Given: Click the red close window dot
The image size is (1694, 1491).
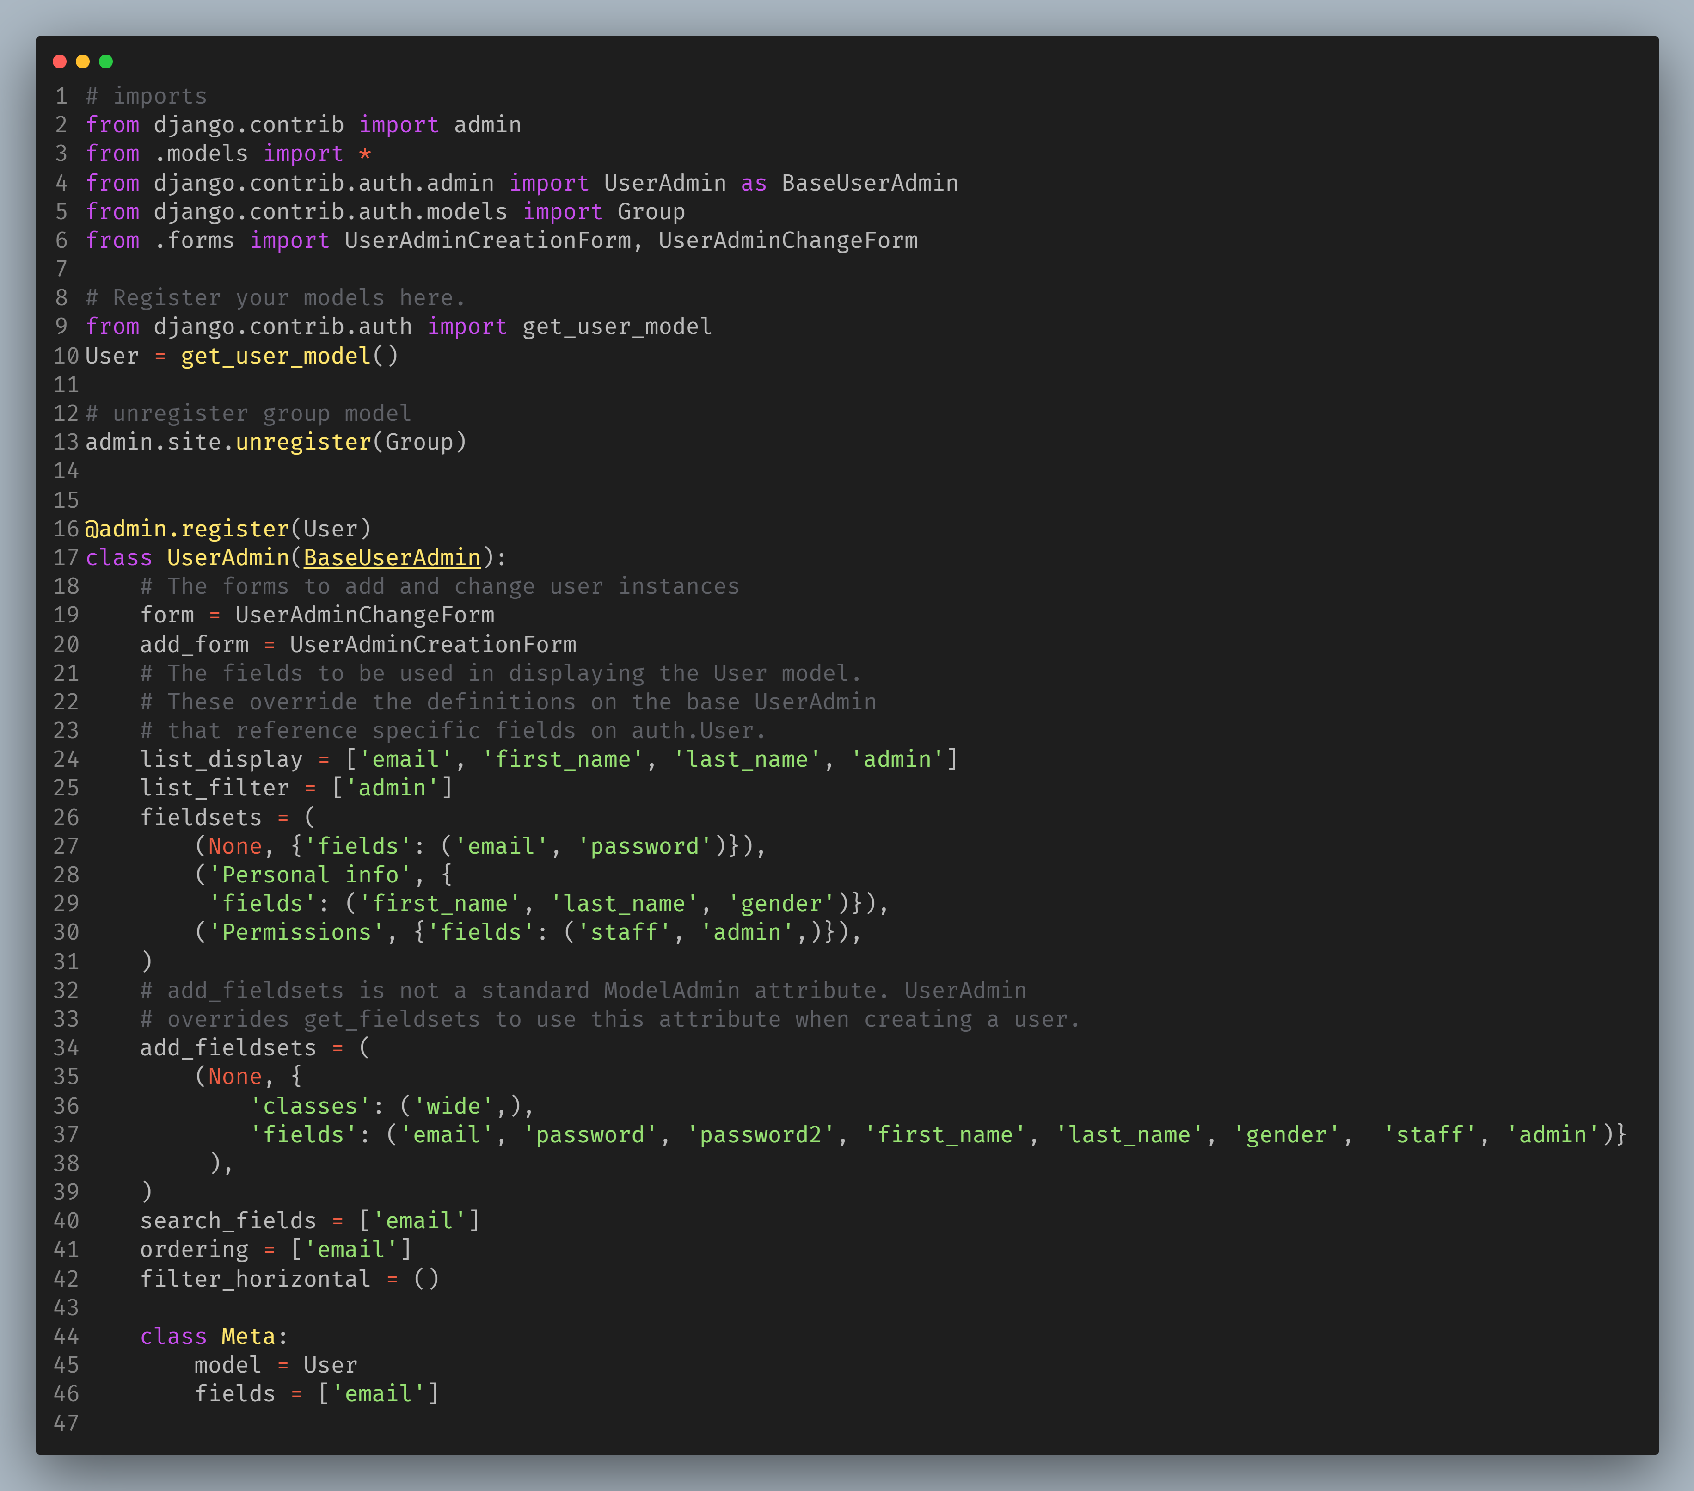Looking at the screenshot, I should click(x=60, y=62).
